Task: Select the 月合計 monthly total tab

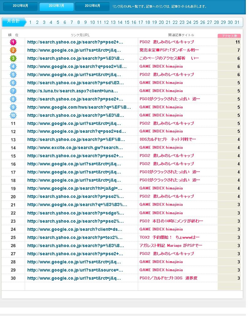Action: [x=14, y=22]
